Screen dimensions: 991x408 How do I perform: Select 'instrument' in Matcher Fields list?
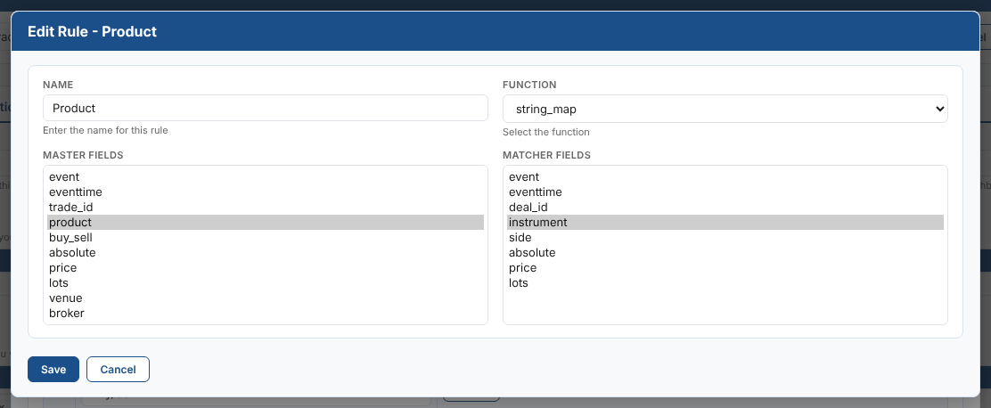[x=725, y=223]
